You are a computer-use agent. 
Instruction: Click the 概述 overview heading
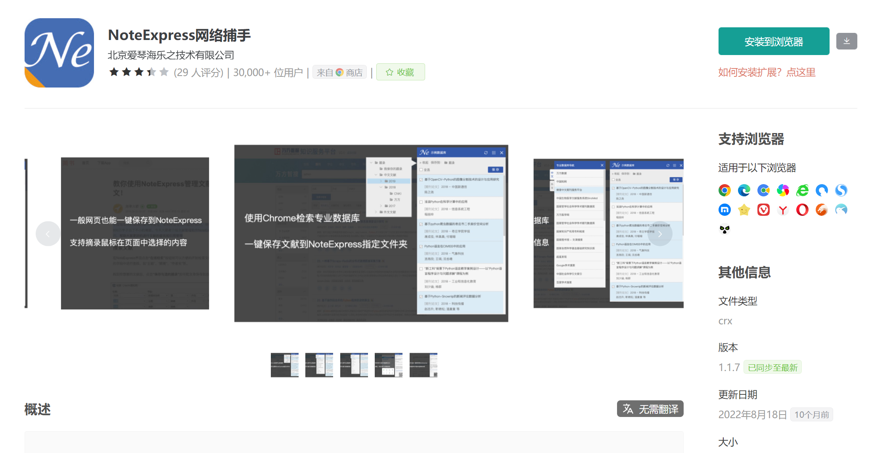38,409
